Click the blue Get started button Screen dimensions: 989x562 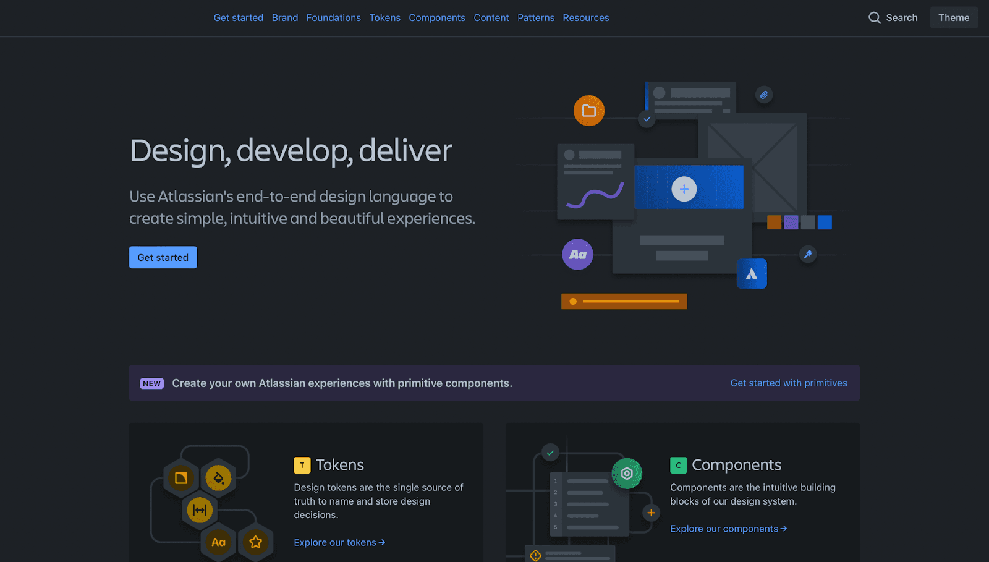[163, 258]
